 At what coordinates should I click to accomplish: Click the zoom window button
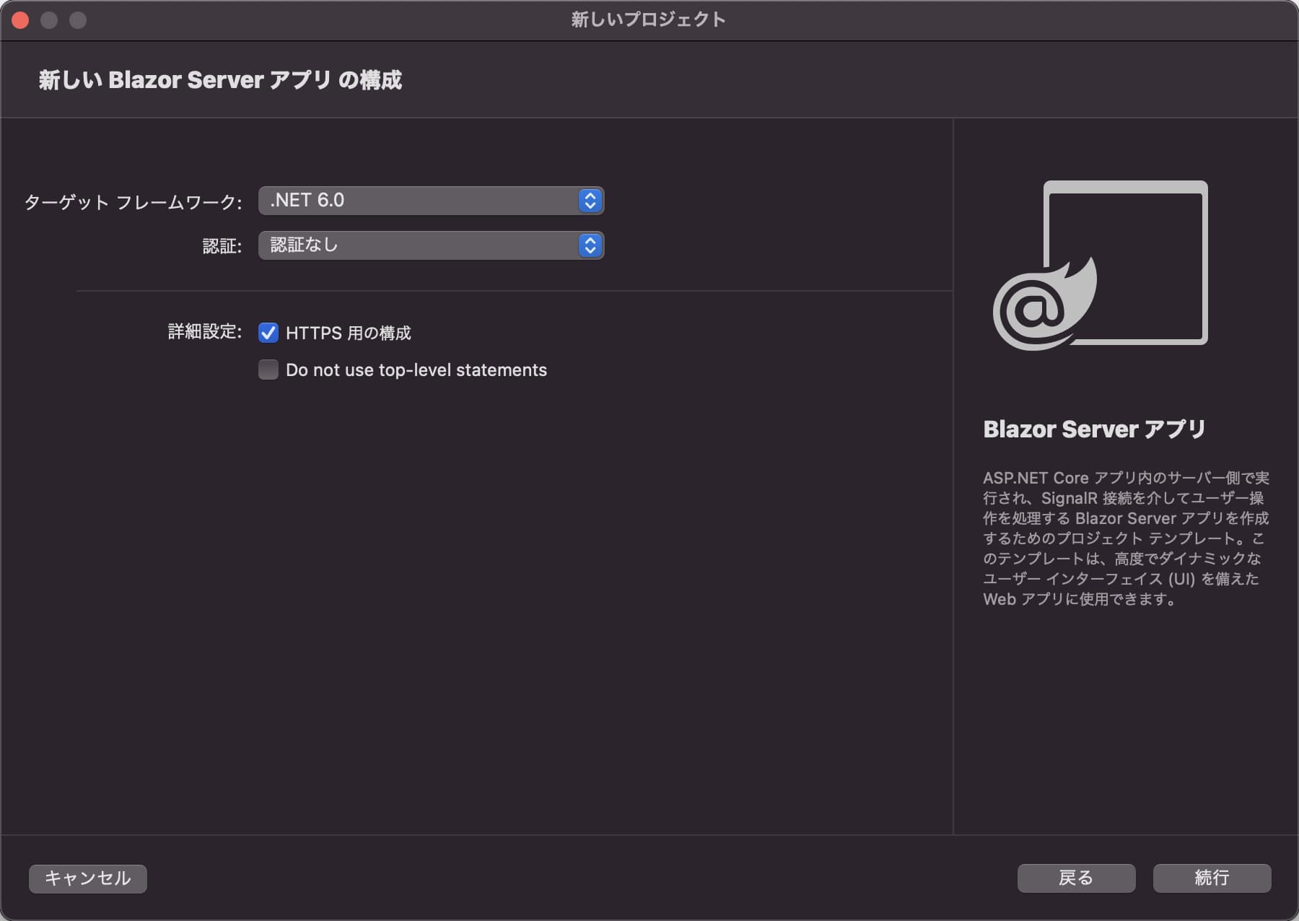(78, 20)
